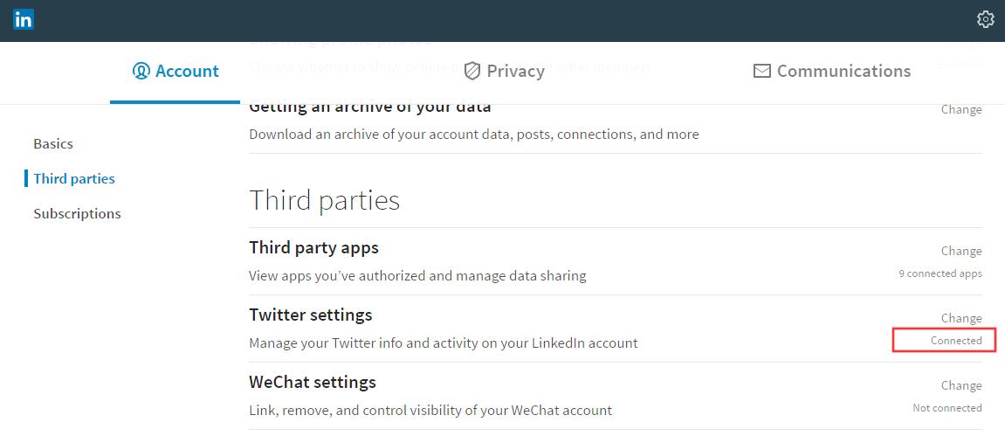Click Change for data archive
This screenshot has height=436, width=1005.
(961, 109)
